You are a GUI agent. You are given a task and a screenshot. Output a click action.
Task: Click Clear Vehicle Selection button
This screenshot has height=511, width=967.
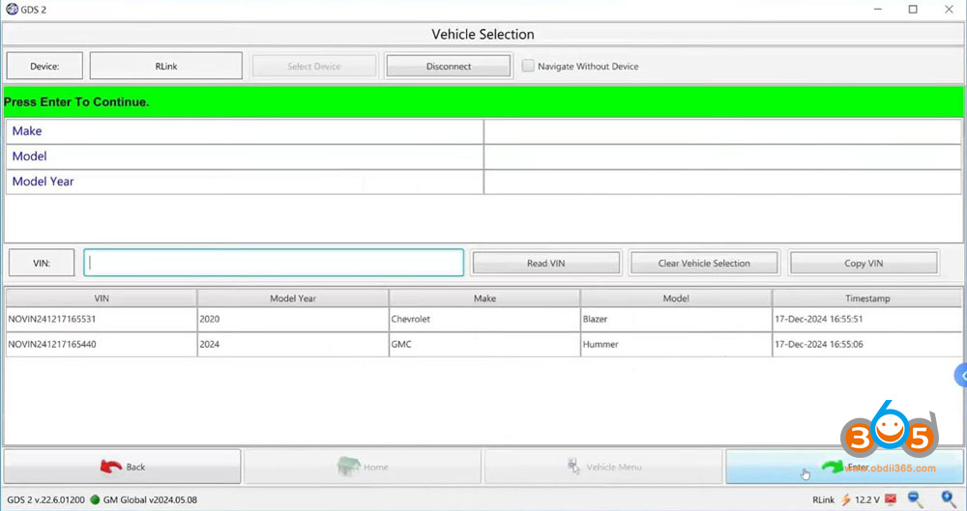[704, 264]
